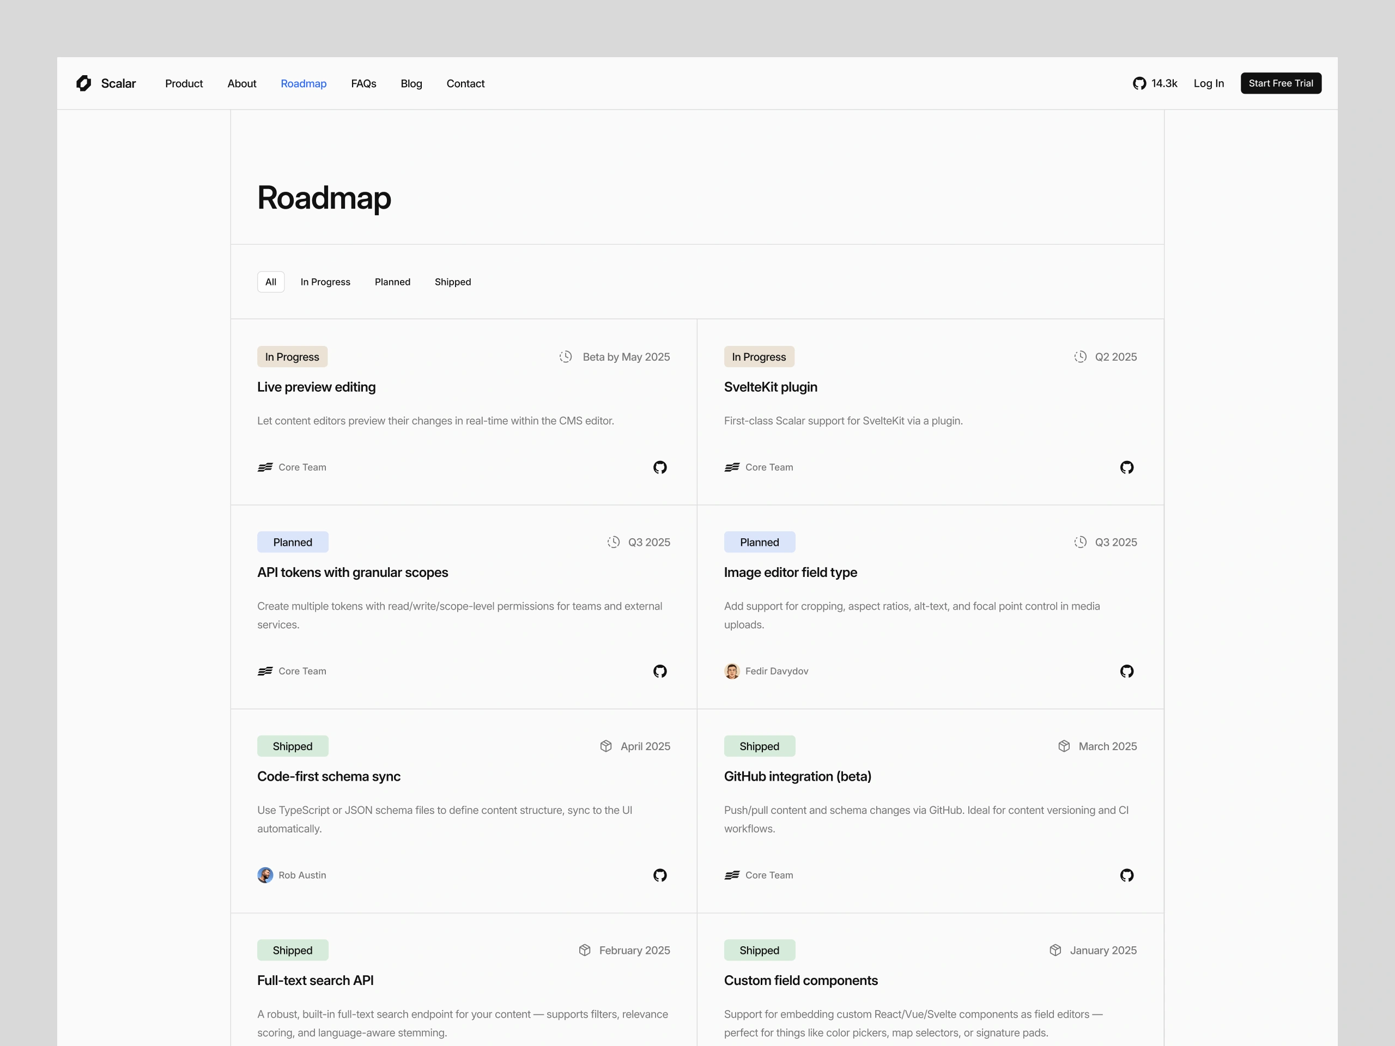Click Core Team icon on Live preview card
Image resolution: width=1395 pixels, height=1046 pixels.
point(265,467)
